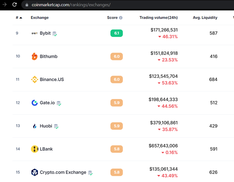Click LBank liquidity value 591

click(214, 149)
